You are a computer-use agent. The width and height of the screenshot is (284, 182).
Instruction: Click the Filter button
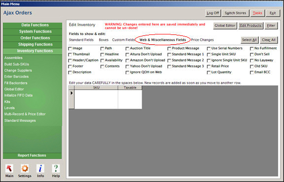271,26
